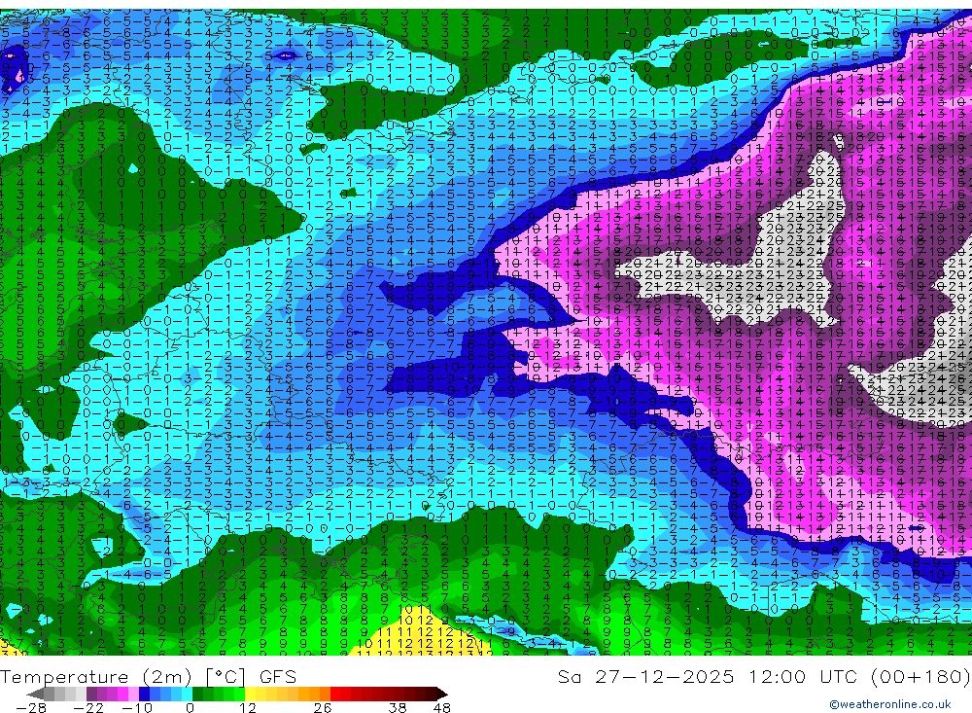Click the 38 legend value
Viewport: 972px width, 713px height.
click(398, 708)
